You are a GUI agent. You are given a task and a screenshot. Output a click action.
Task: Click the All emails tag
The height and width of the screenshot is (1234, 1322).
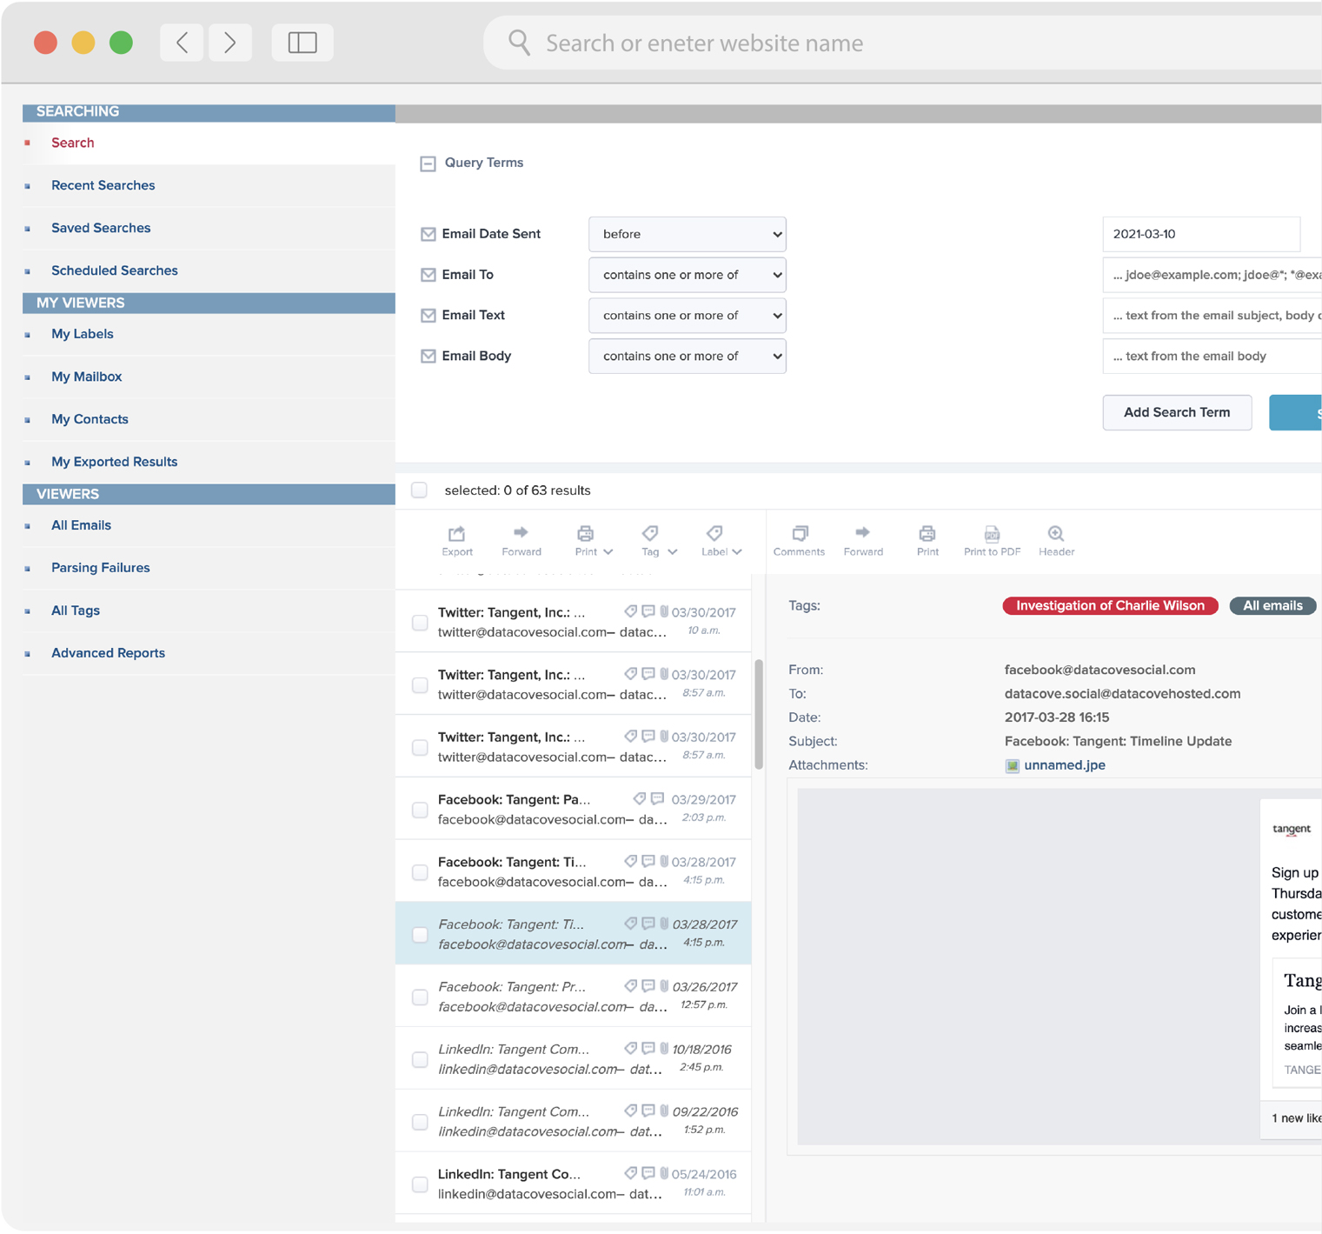click(x=1272, y=606)
